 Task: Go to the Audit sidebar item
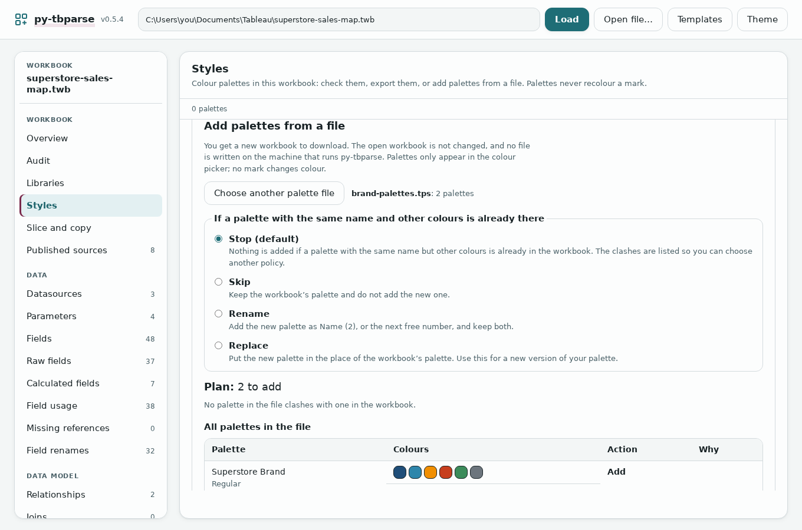point(91,161)
